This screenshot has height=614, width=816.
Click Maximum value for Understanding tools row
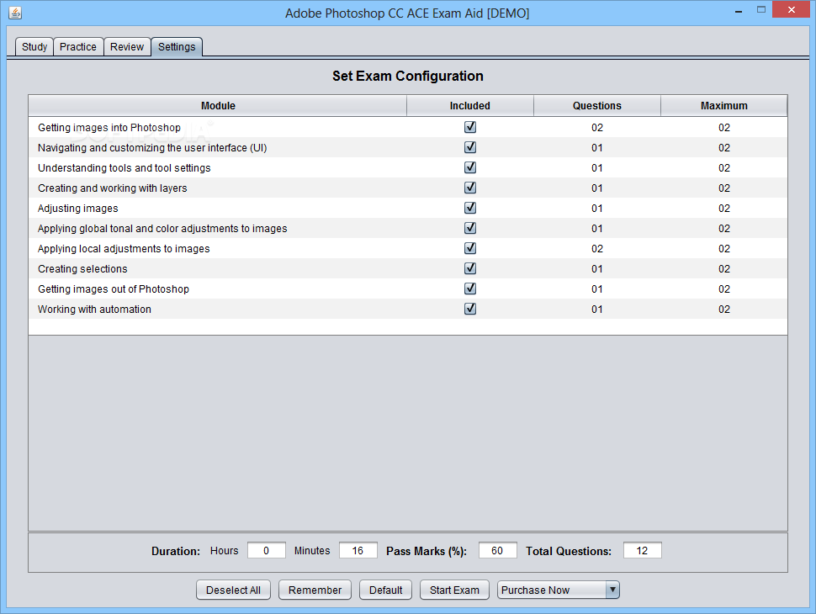coord(724,168)
